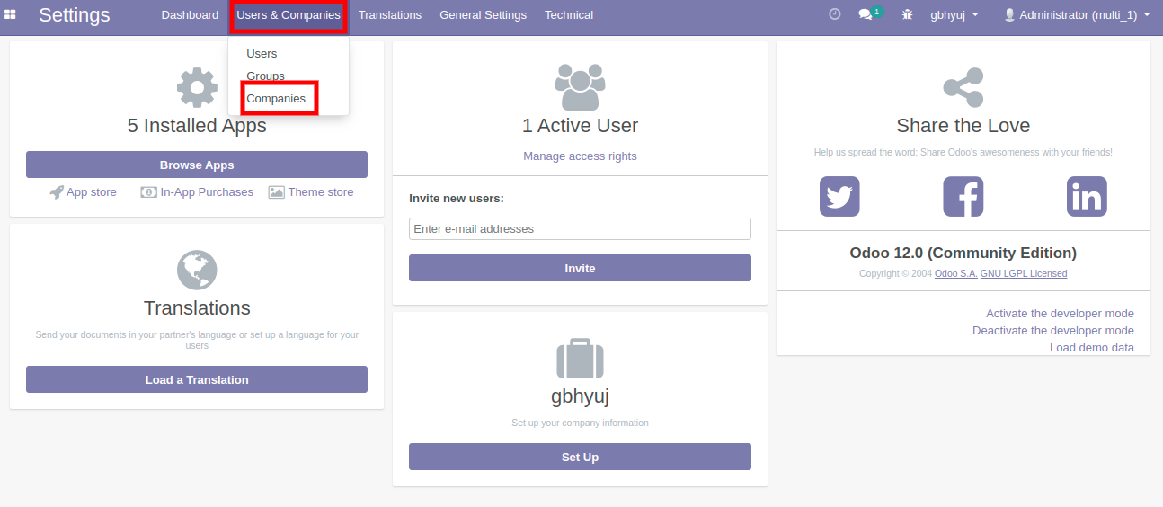Share on LinkedIn icon
The width and height of the screenshot is (1163, 507).
[1086, 196]
